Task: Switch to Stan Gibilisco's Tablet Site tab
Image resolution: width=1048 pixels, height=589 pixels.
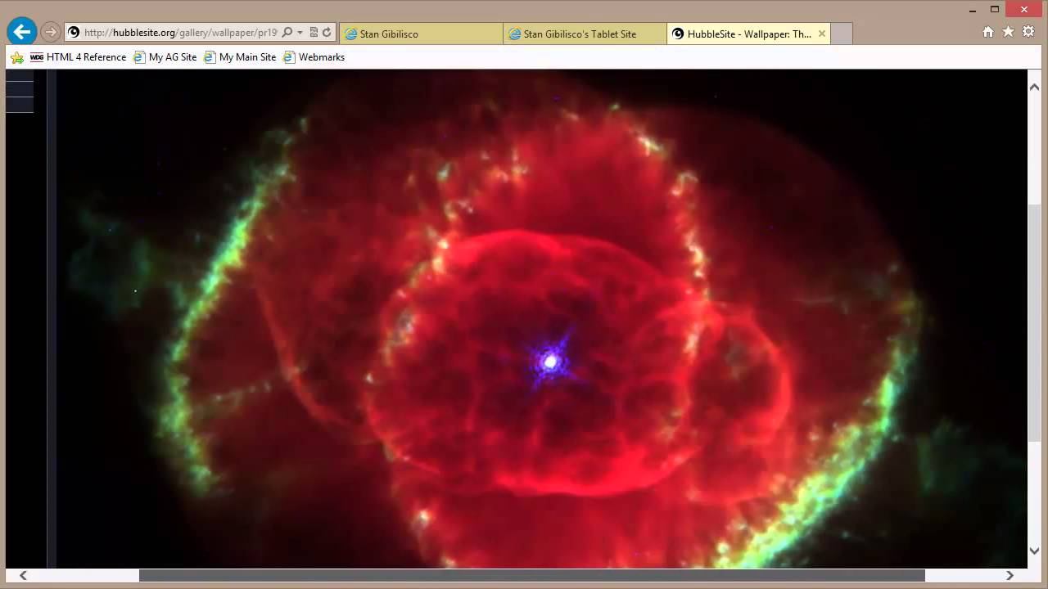Action: (x=585, y=34)
